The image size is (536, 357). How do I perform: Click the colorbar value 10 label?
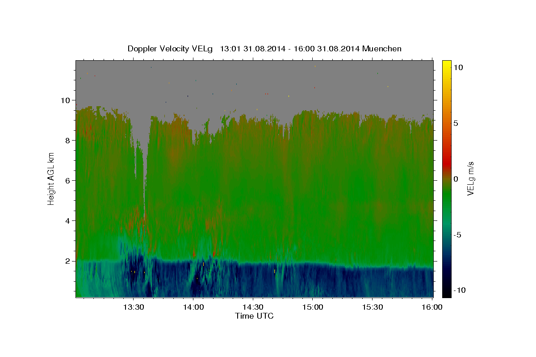458,67
